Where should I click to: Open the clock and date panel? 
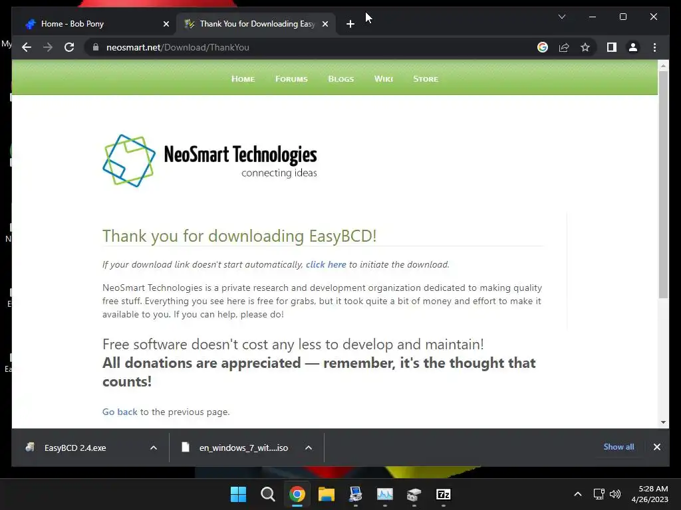[650, 494]
